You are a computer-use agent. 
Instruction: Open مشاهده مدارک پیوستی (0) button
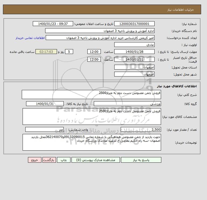click(x=96, y=160)
